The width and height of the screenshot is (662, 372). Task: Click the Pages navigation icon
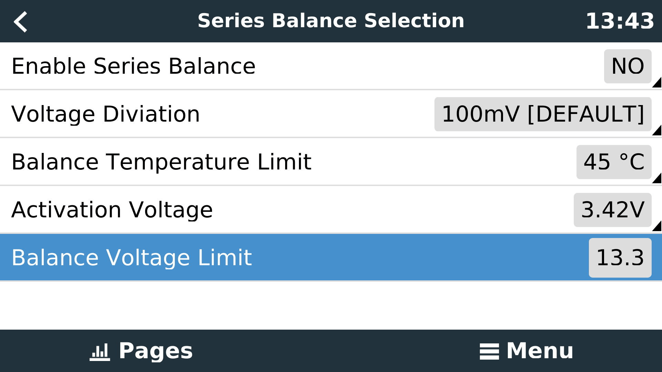tap(100, 351)
